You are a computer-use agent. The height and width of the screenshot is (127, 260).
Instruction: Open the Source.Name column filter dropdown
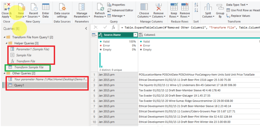pyautogui.click(x=135, y=35)
